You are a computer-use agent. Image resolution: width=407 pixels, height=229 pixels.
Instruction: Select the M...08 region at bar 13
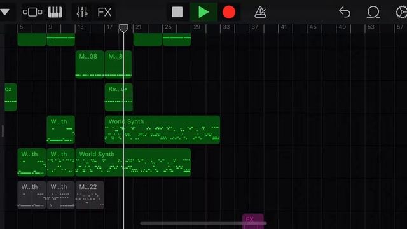coord(90,64)
